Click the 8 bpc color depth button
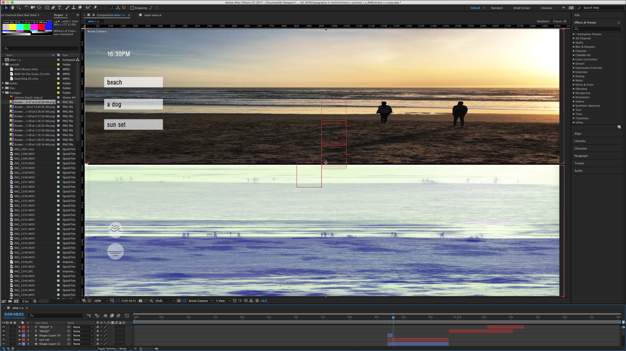The width and height of the screenshot is (626, 351). pos(26,301)
